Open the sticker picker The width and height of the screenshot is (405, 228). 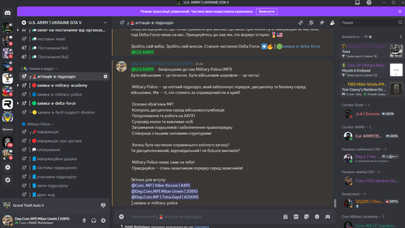tap(306, 217)
